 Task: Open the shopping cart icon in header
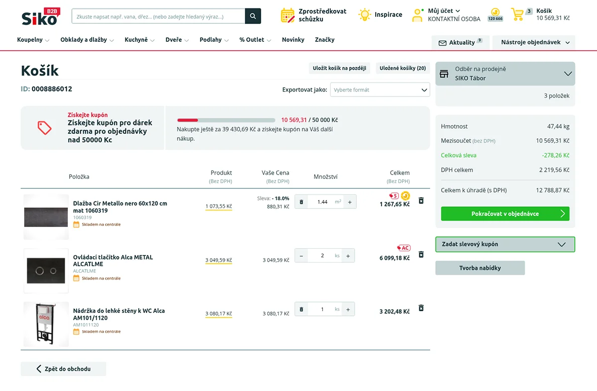(x=517, y=14)
